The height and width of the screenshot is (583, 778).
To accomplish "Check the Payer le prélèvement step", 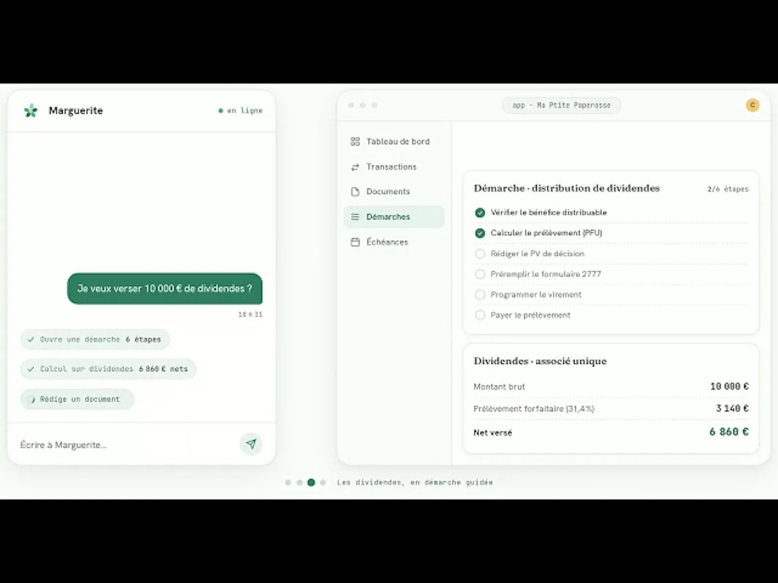I will tap(480, 315).
